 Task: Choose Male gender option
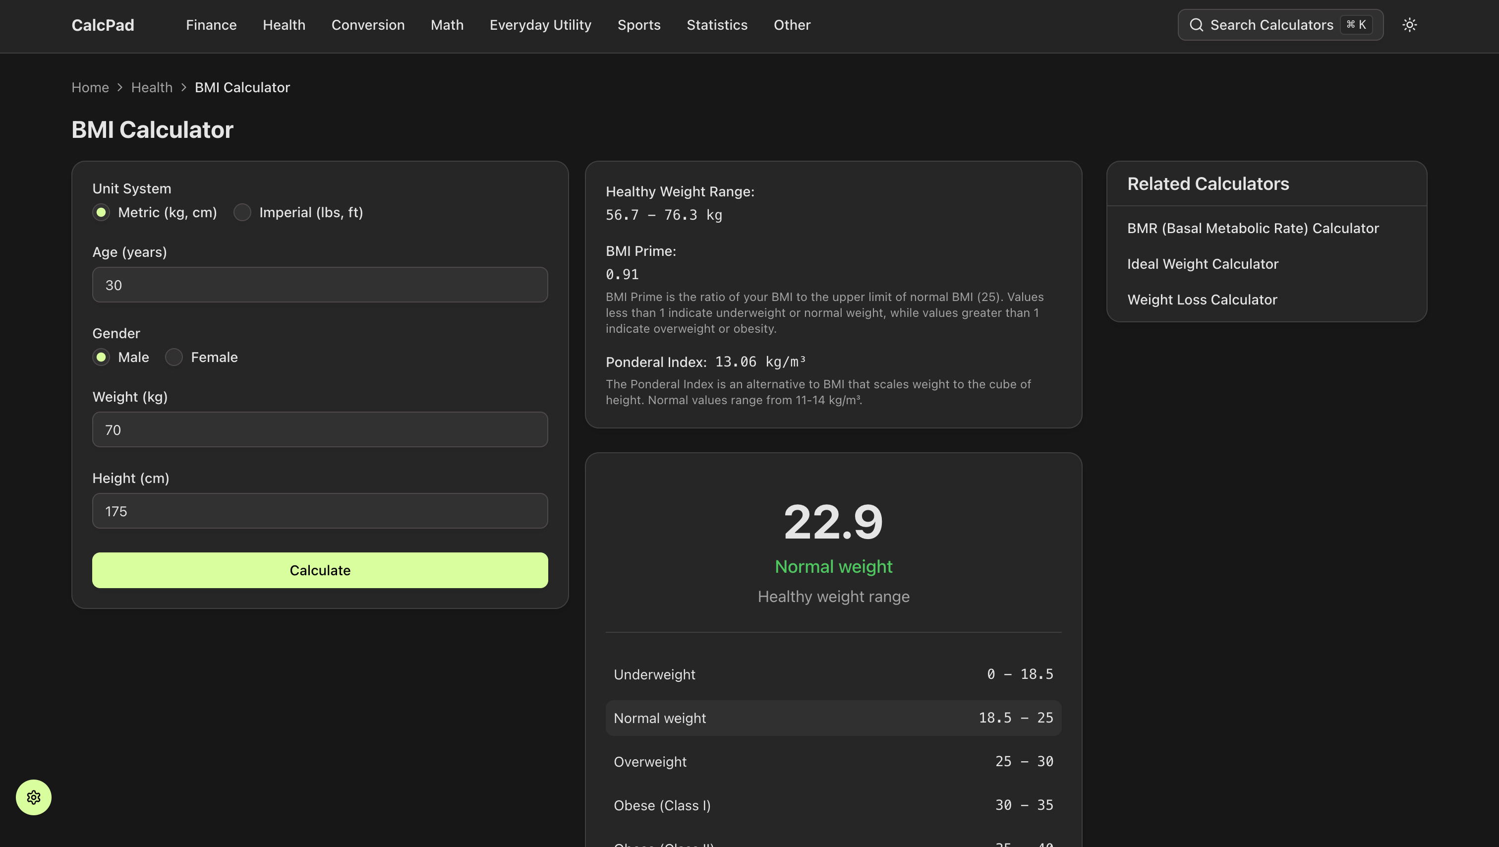(x=101, y=358)
